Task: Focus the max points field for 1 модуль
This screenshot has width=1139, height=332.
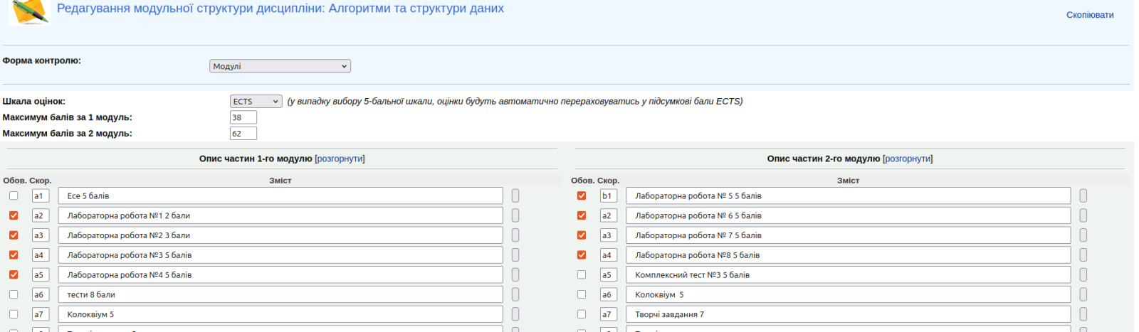Action: [x=243, y=117]
